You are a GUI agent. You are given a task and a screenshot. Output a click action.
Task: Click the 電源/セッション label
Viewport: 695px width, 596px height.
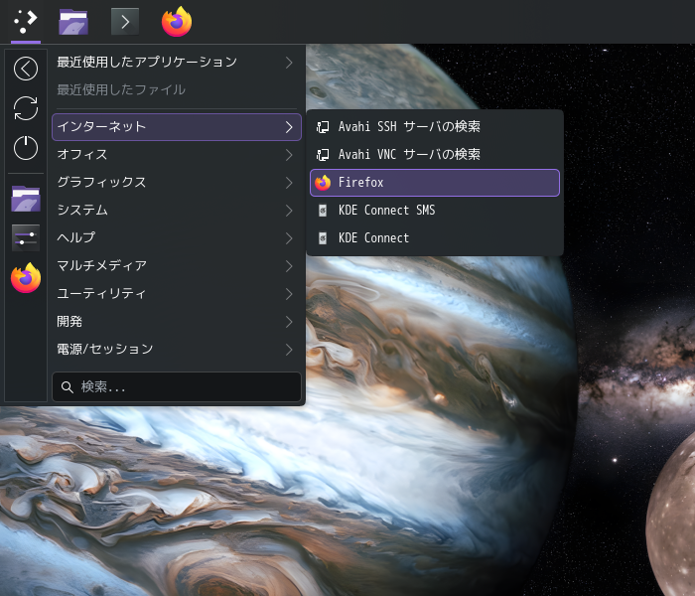click(x=105, y=350)
